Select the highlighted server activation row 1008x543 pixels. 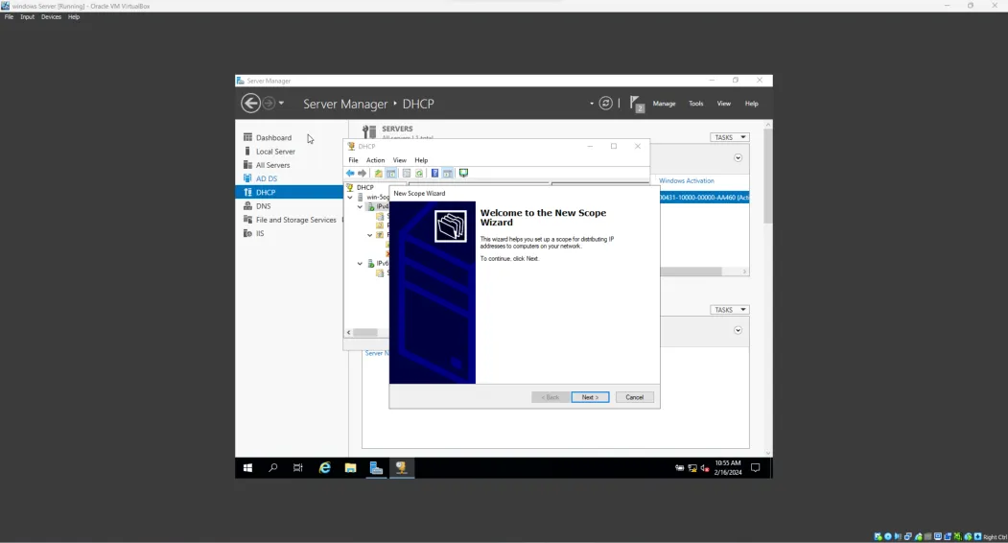tap(704, 198)
